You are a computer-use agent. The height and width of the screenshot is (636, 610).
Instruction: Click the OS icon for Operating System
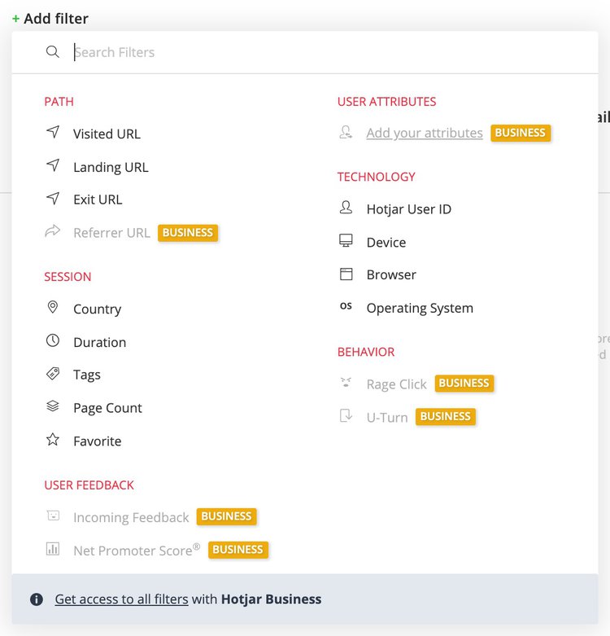coord(346,306)
